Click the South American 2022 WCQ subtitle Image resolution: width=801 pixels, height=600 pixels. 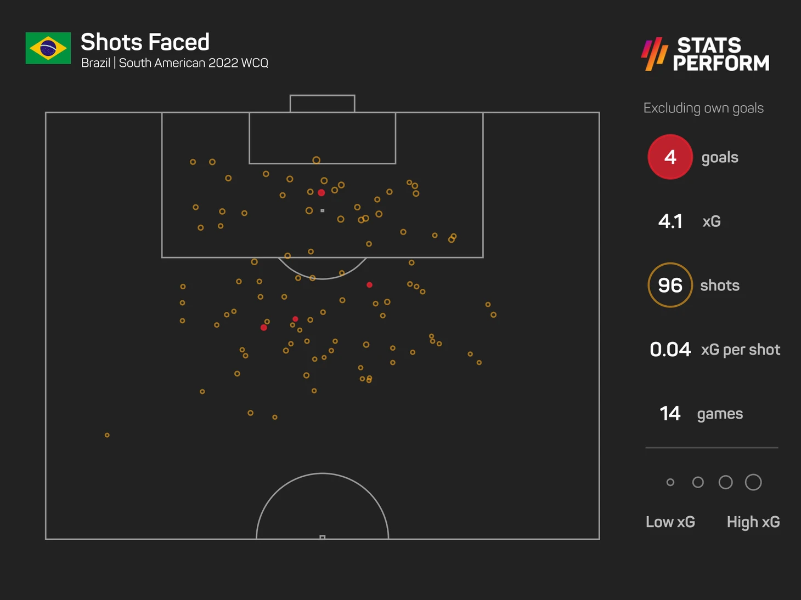pos(194,63)
